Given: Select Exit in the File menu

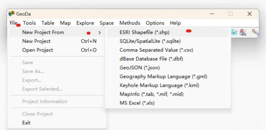Looking at the screenshot, I should pyautogui.click(x=57, y=123).
